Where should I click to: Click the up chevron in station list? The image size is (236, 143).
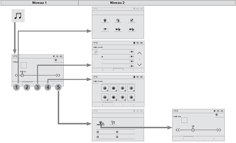pos(139,53)
